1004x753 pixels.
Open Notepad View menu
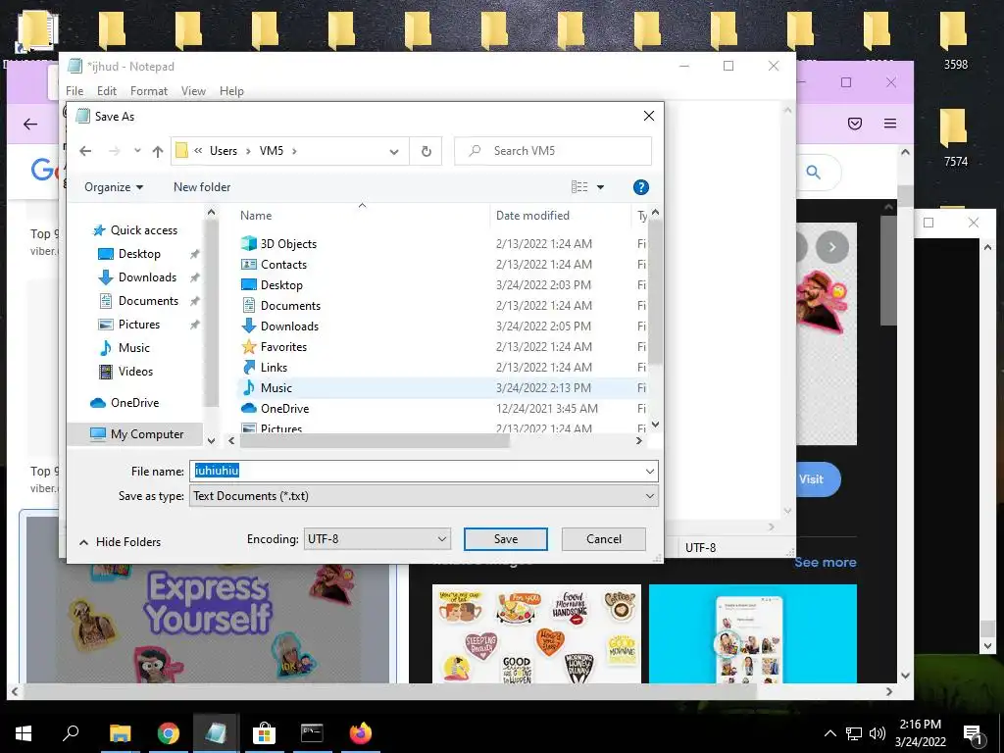coord(193,91)
